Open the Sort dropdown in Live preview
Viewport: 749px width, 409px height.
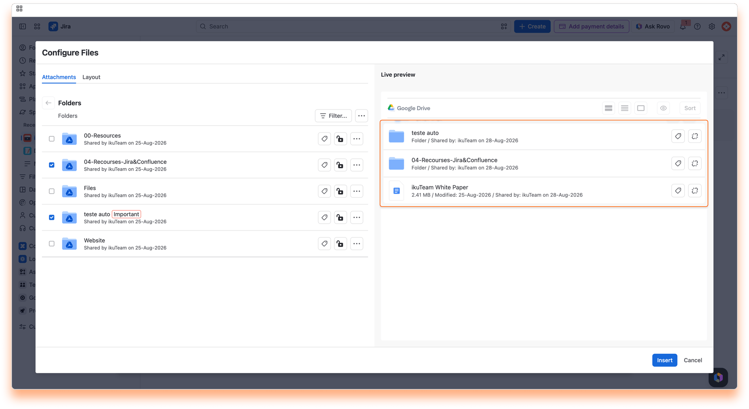[x=690, y=108]
